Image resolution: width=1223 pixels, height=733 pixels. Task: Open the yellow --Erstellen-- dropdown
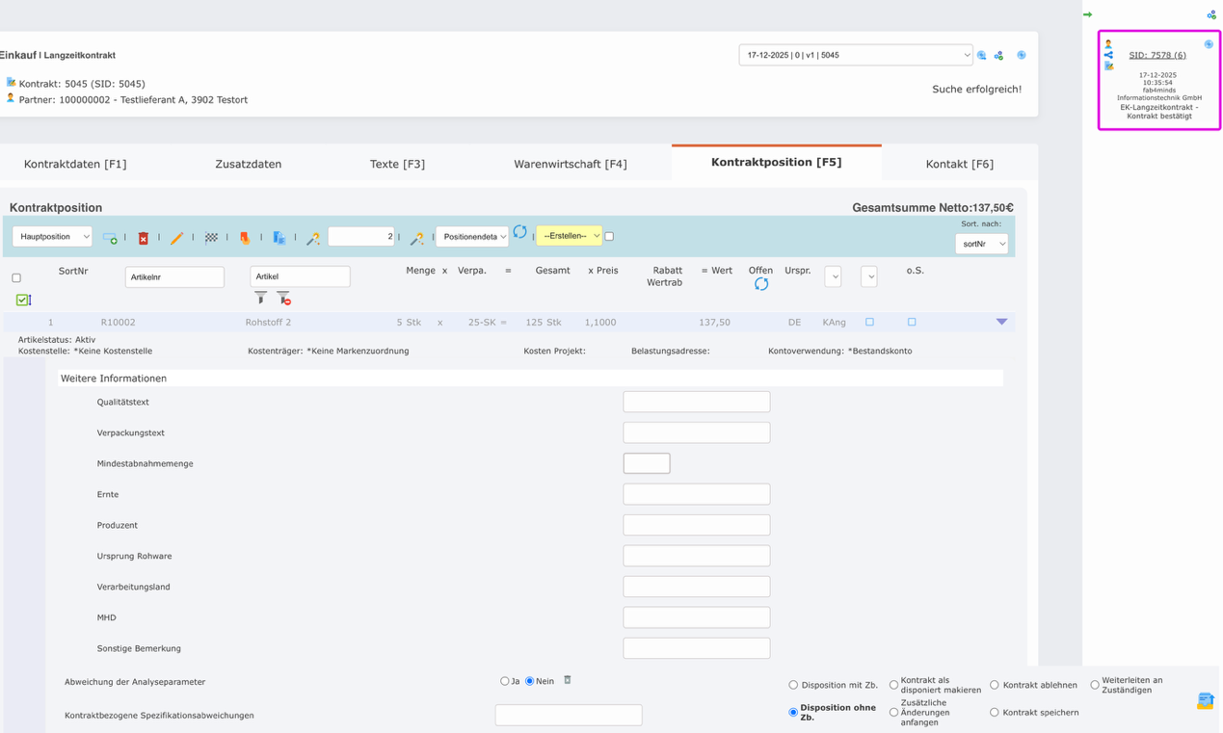click(569, 236)
